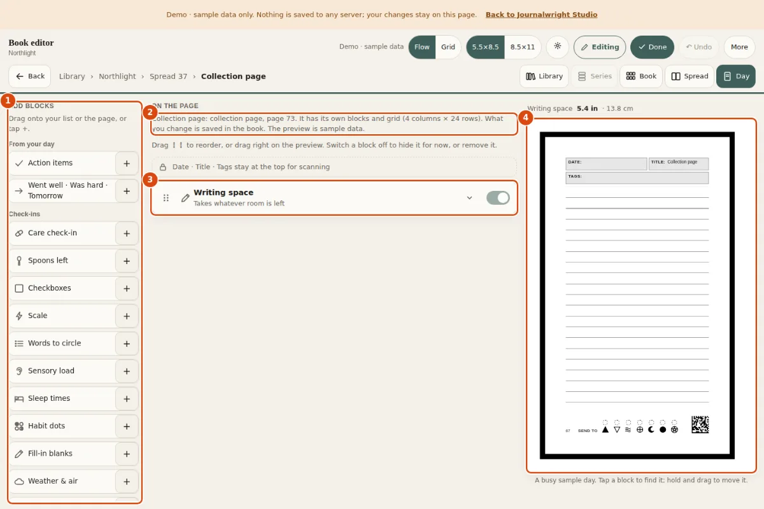Screen dimensions: 764x509
Task: Add the Spoons left block
Action: pos(127,261)
